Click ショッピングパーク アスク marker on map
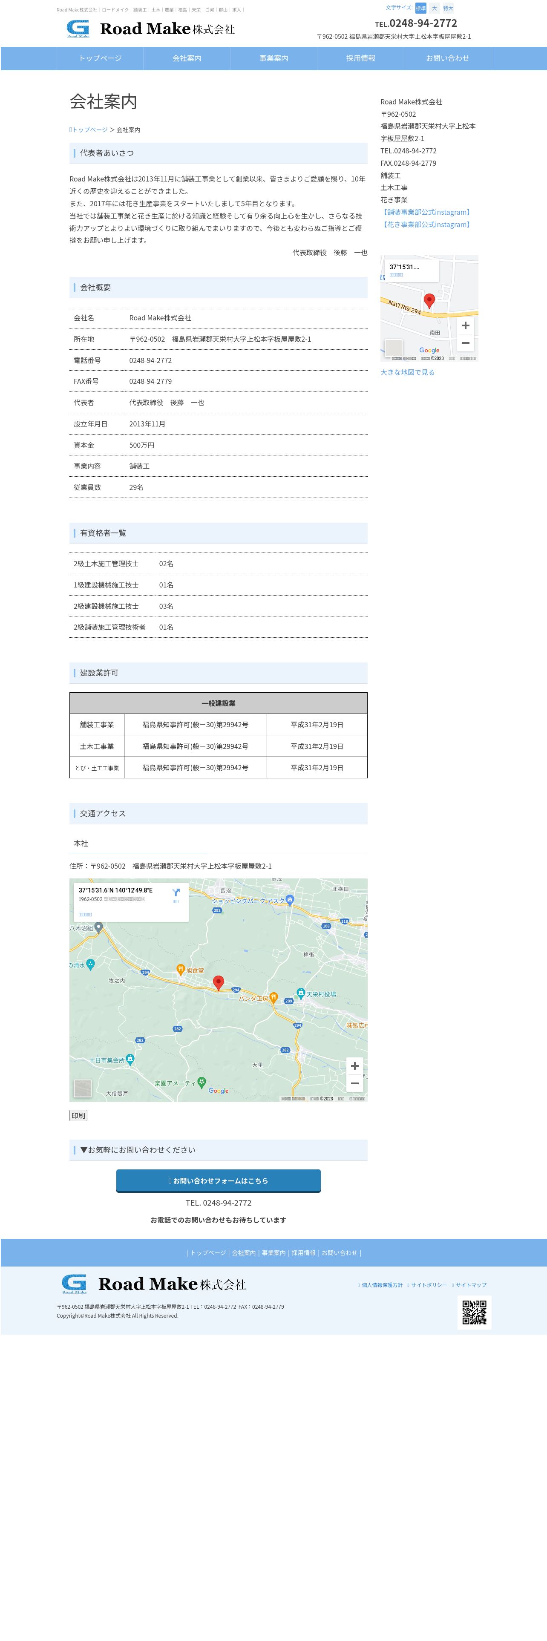 [290, 900]
